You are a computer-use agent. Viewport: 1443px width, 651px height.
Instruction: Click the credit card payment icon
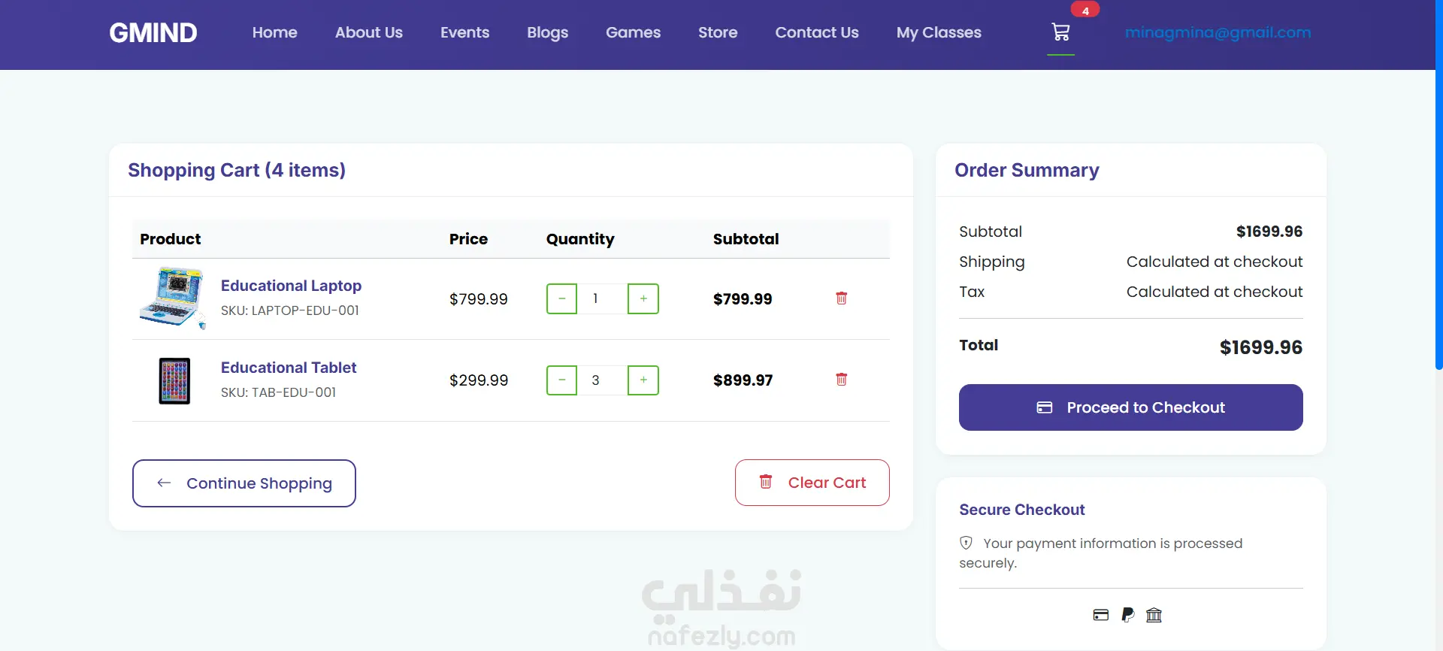point(1101,615)
